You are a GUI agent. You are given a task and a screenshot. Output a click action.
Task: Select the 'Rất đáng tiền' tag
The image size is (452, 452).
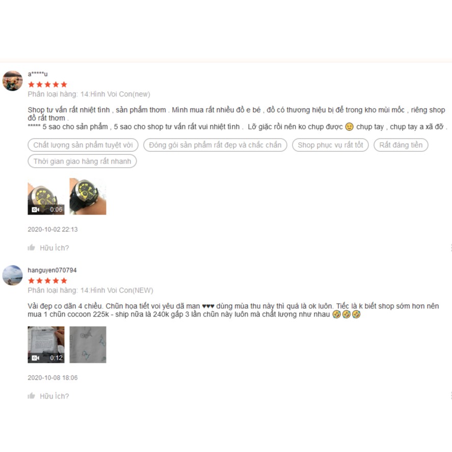click(x=401, y=145)
